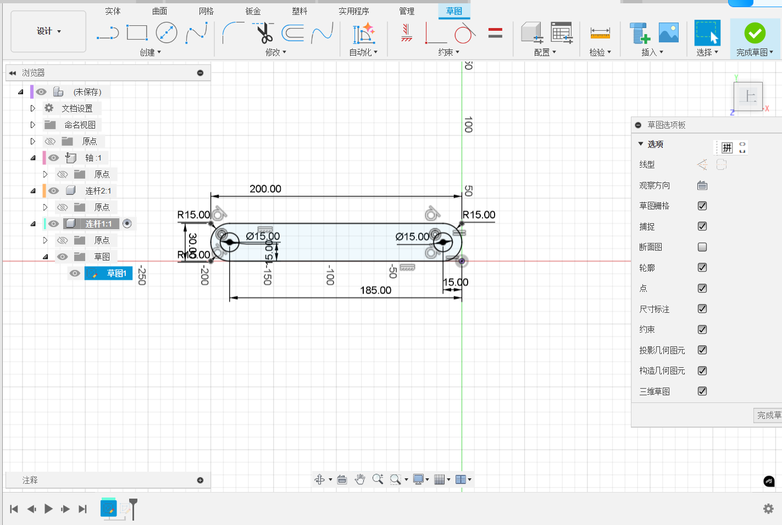
Task: Check the 断面图 checkbox
Action: point(702,247)
